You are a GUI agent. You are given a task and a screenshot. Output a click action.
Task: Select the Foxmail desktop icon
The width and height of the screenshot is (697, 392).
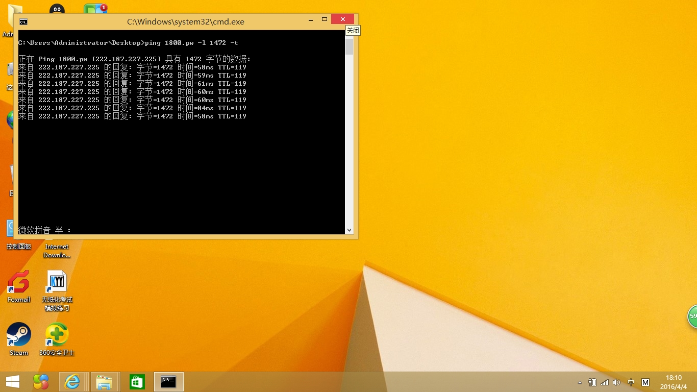pos(19,286)
